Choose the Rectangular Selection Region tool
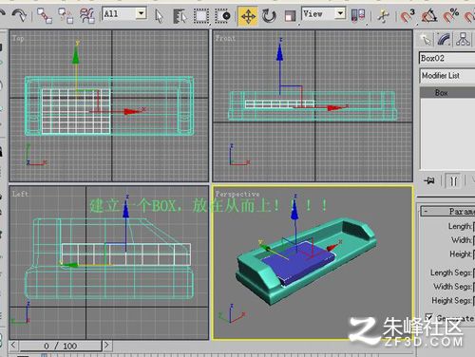The image size is (475, 357). 201,16
